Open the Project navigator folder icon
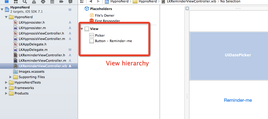 pyautogui.click(x=6, y=2)
